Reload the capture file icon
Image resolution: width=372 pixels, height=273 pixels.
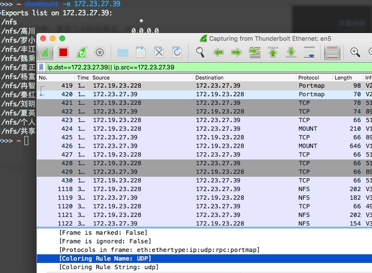pyautogui.click(x=177, y=52)
